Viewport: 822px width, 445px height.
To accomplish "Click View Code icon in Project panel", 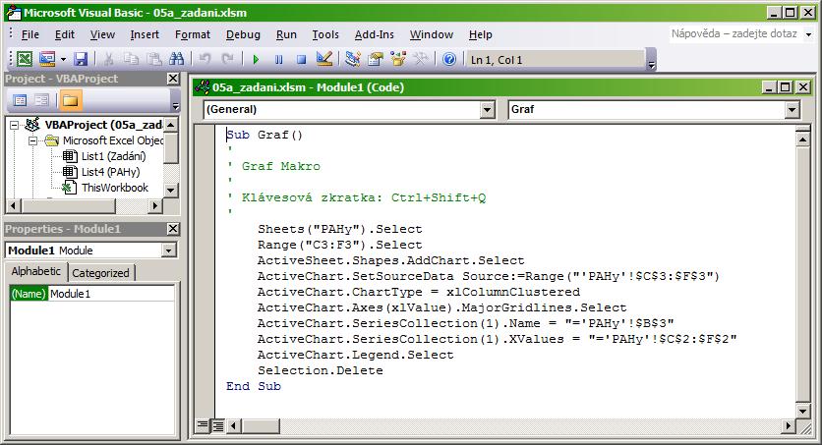I will (20, 100).
